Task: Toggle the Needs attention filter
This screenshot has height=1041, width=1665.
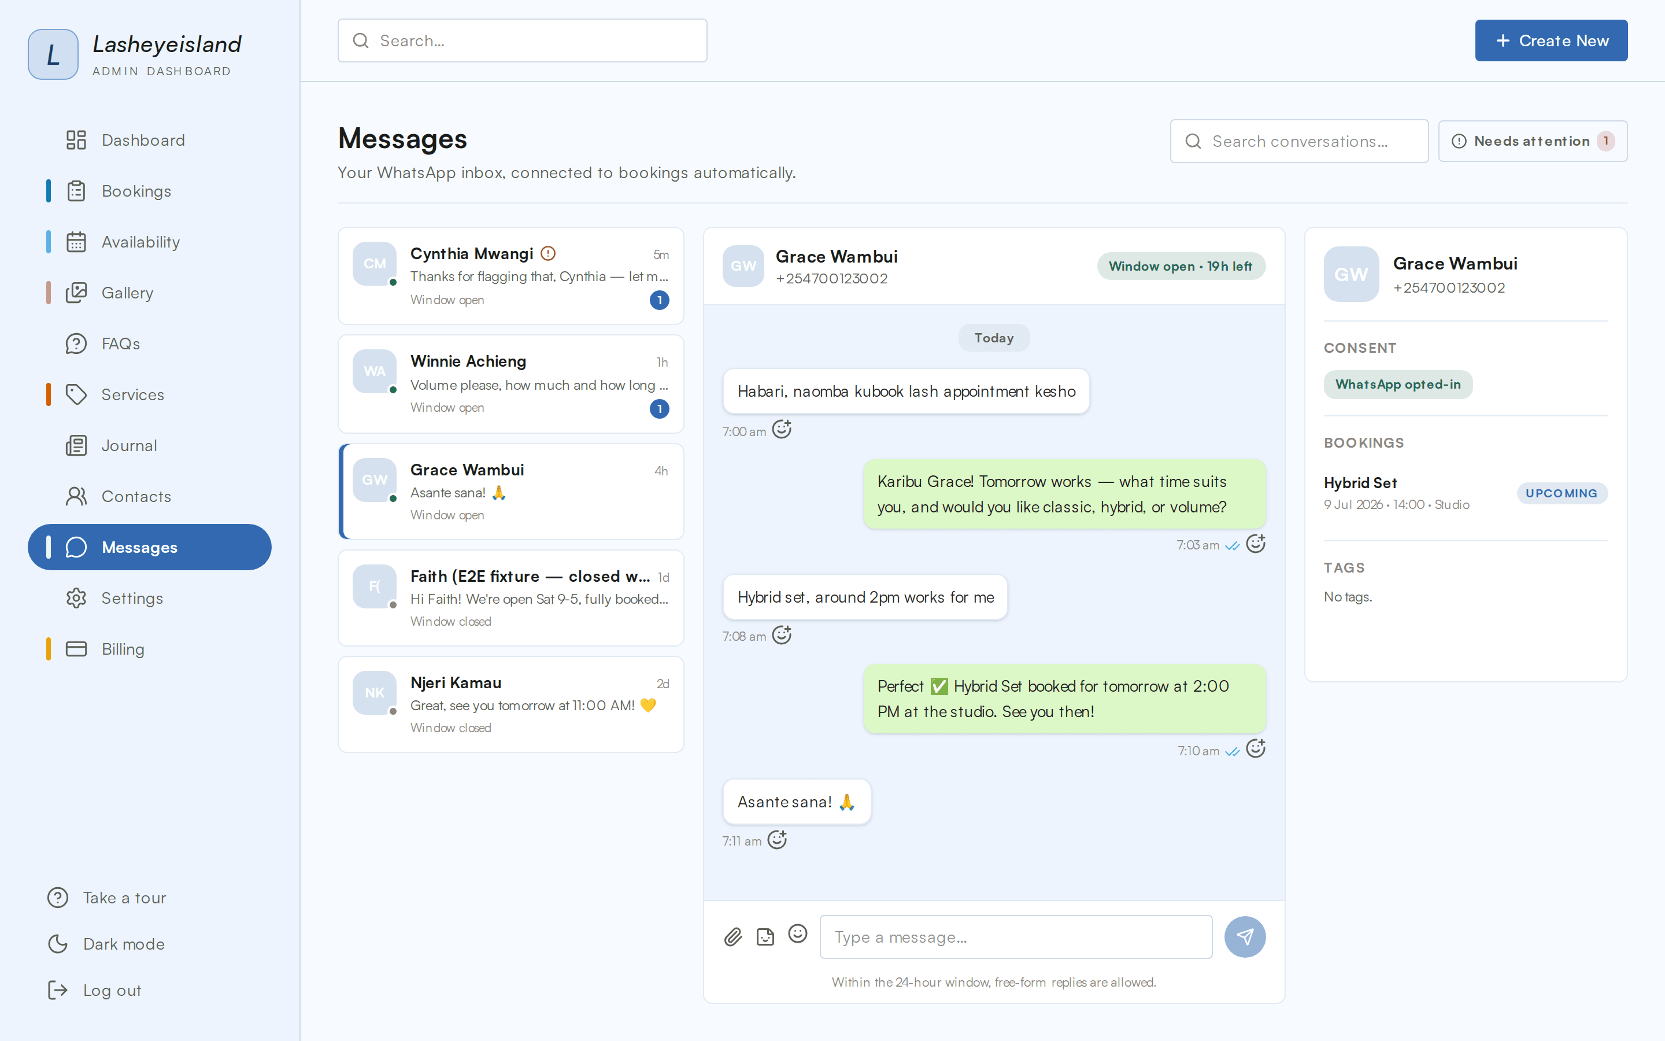Action: point(1533,141)
